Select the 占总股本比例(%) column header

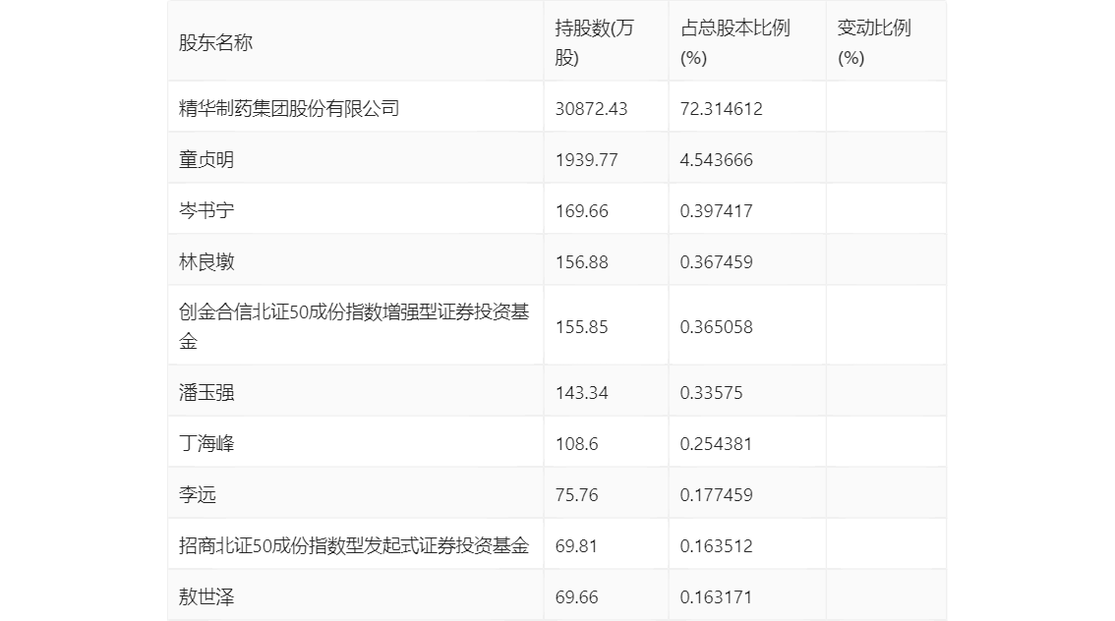(x=734, y=42)
